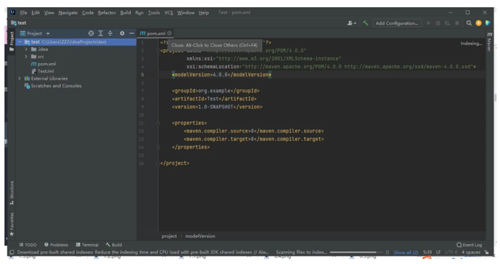Open the Edit menu
Viewport: 500px width, 264px height.
pyautogui.click(x=35, y=13)
